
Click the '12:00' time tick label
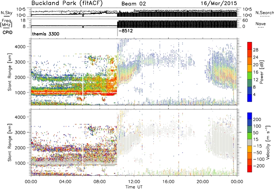[134, 182]
